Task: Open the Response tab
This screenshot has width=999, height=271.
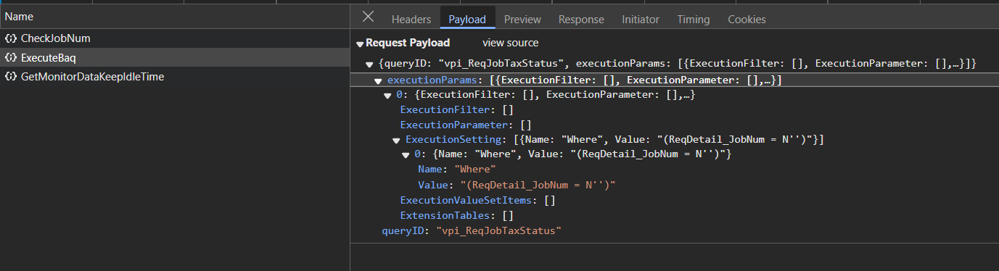Action: 581,20
